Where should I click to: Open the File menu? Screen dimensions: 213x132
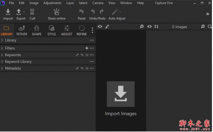(x=11, y=3)
